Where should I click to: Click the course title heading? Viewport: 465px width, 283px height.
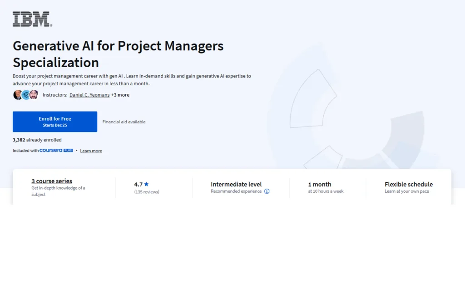[x=118, y=54]
